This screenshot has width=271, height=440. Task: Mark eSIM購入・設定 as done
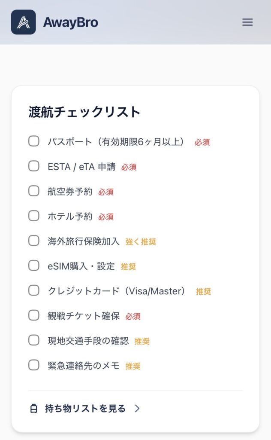pos(34,266)
